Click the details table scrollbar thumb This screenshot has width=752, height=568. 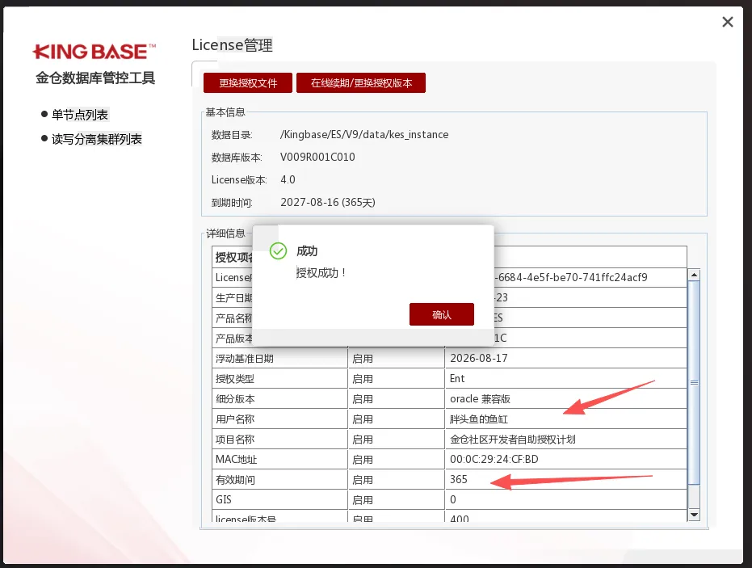coord(694,382)
